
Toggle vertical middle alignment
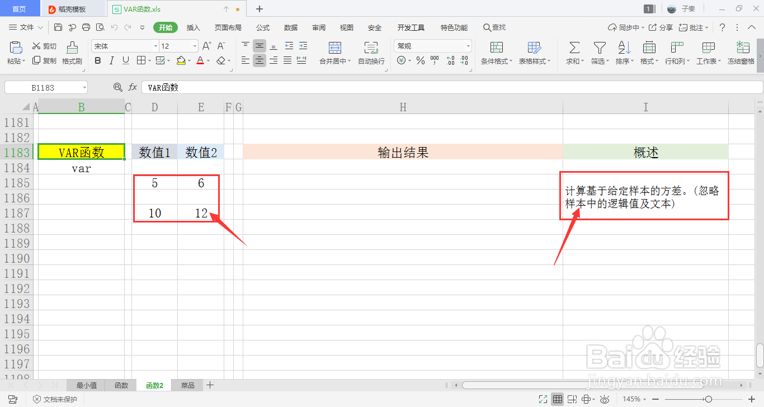pyautogui.click(x=260, y=46)
